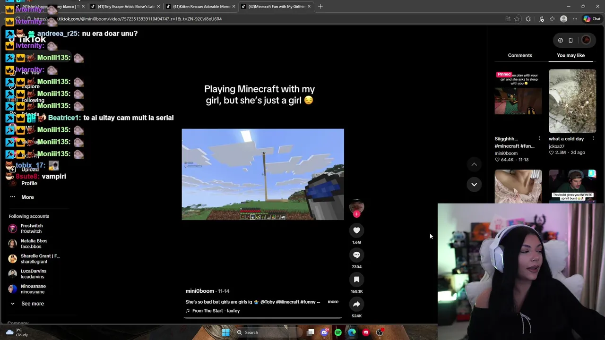Close the Kitten Rescue browser tab

click(x=233, y=6)
